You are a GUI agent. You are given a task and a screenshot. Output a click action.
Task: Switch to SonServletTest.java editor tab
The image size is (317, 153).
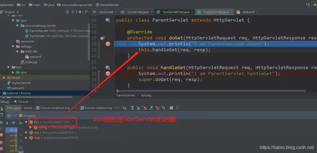[x=174, y=12]
